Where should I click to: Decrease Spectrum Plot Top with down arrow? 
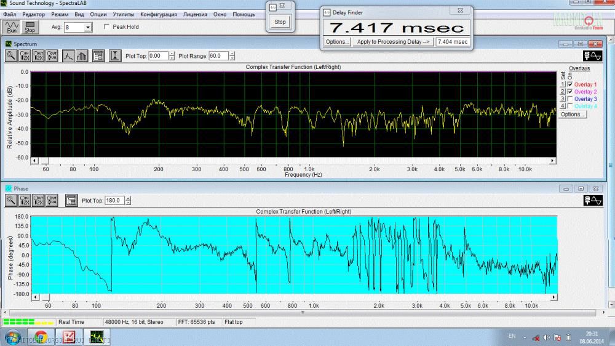coord(172,58)
